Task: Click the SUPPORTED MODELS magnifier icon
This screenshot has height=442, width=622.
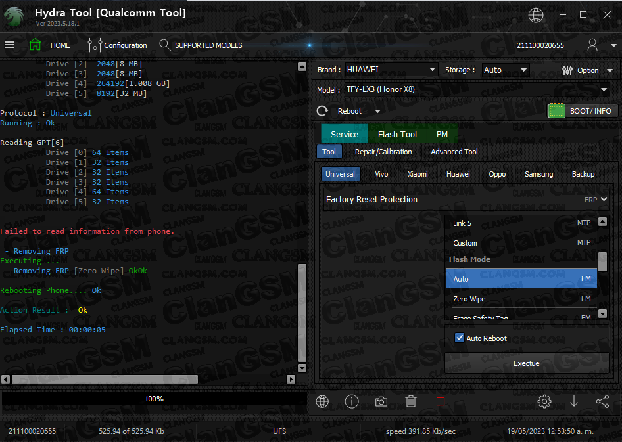Action: click(x=164, y=45)
